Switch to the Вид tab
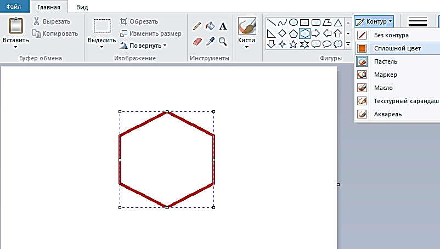Screen dimensions: 440x249 tap(82, 7)
